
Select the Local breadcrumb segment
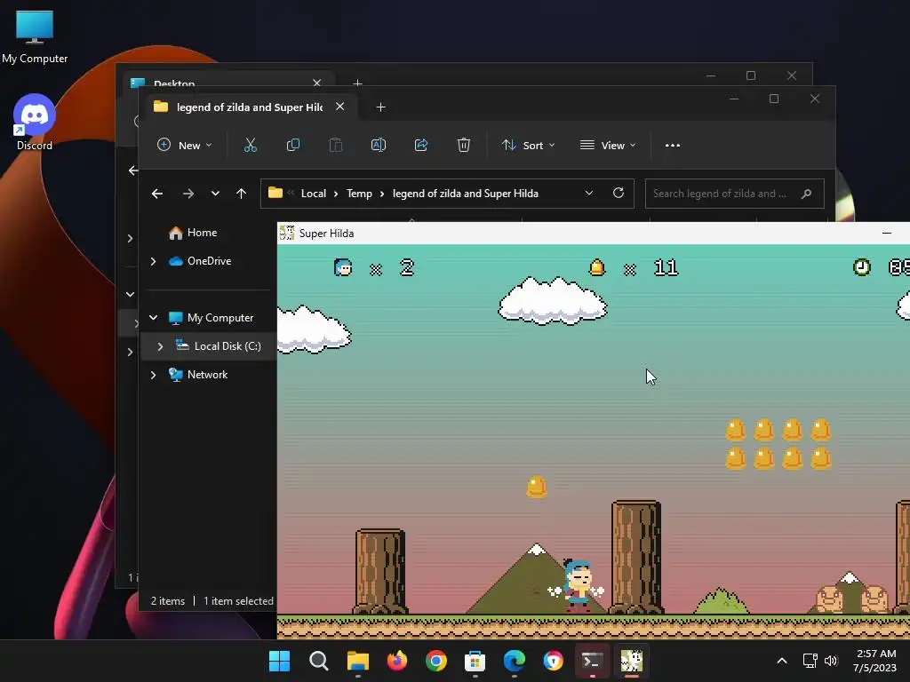click(x=314, y=194)
